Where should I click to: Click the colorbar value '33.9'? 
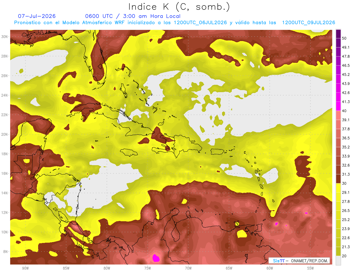[x=346, y=156]
